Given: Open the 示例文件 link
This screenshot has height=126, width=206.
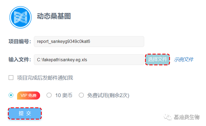Looking at the screenshot, I should tap(184, 60).
